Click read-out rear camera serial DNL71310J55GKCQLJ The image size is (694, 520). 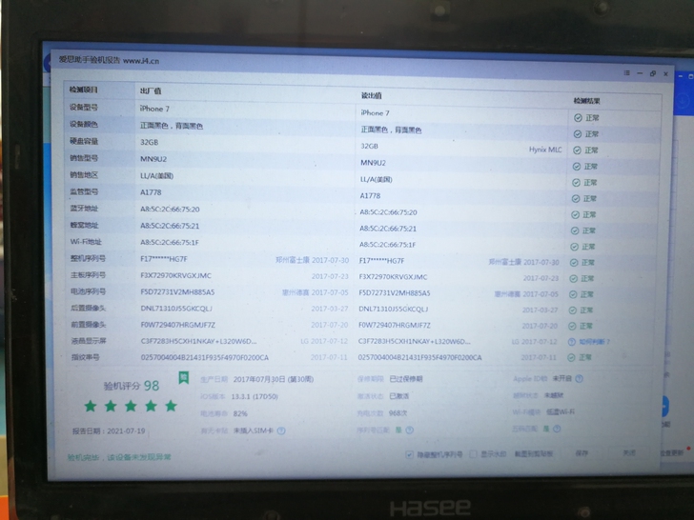tap(393, 309)
